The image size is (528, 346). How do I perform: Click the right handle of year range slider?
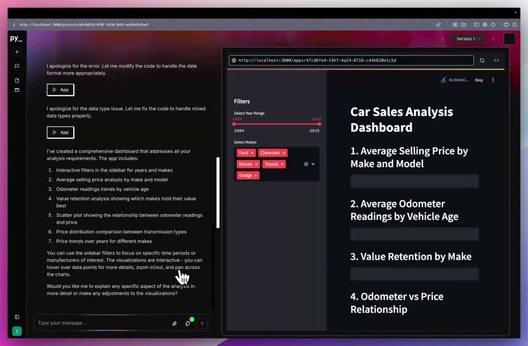click(x=319, y=124)
